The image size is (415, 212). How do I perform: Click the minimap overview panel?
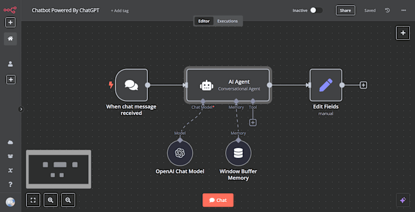point(59,169)
